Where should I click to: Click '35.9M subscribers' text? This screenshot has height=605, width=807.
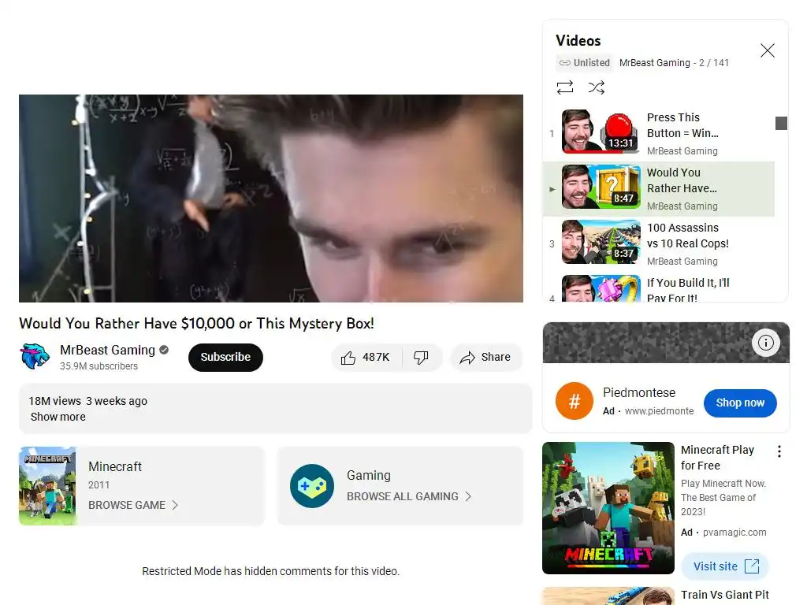click(x=99, y=366)
